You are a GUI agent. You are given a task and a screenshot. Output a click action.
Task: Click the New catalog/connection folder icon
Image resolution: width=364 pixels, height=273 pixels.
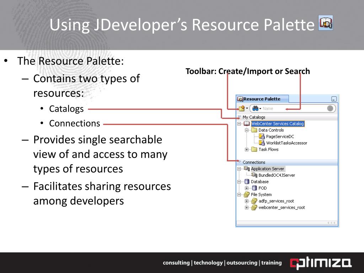pyautogui.click(x=242, y=108)
